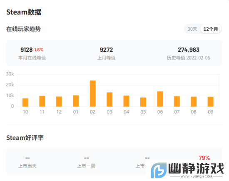Click the February (02) peak bar

pos(92,94)
